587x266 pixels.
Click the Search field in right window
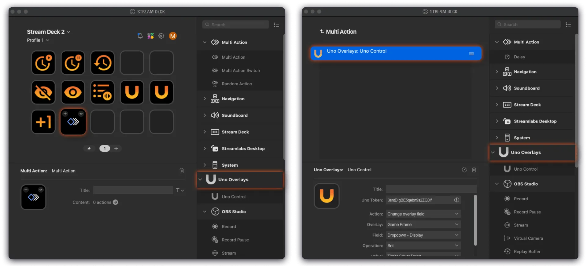click(x=527, y=24)
